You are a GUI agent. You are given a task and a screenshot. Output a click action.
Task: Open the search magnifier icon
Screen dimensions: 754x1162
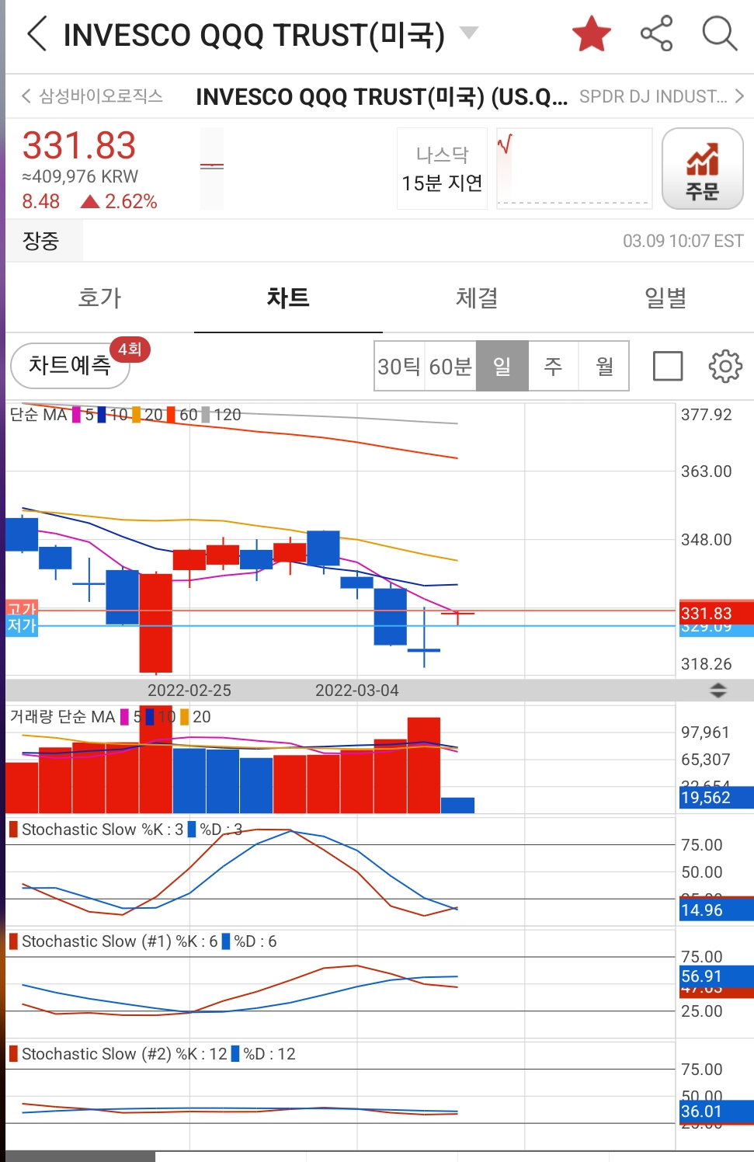[719, 34]
